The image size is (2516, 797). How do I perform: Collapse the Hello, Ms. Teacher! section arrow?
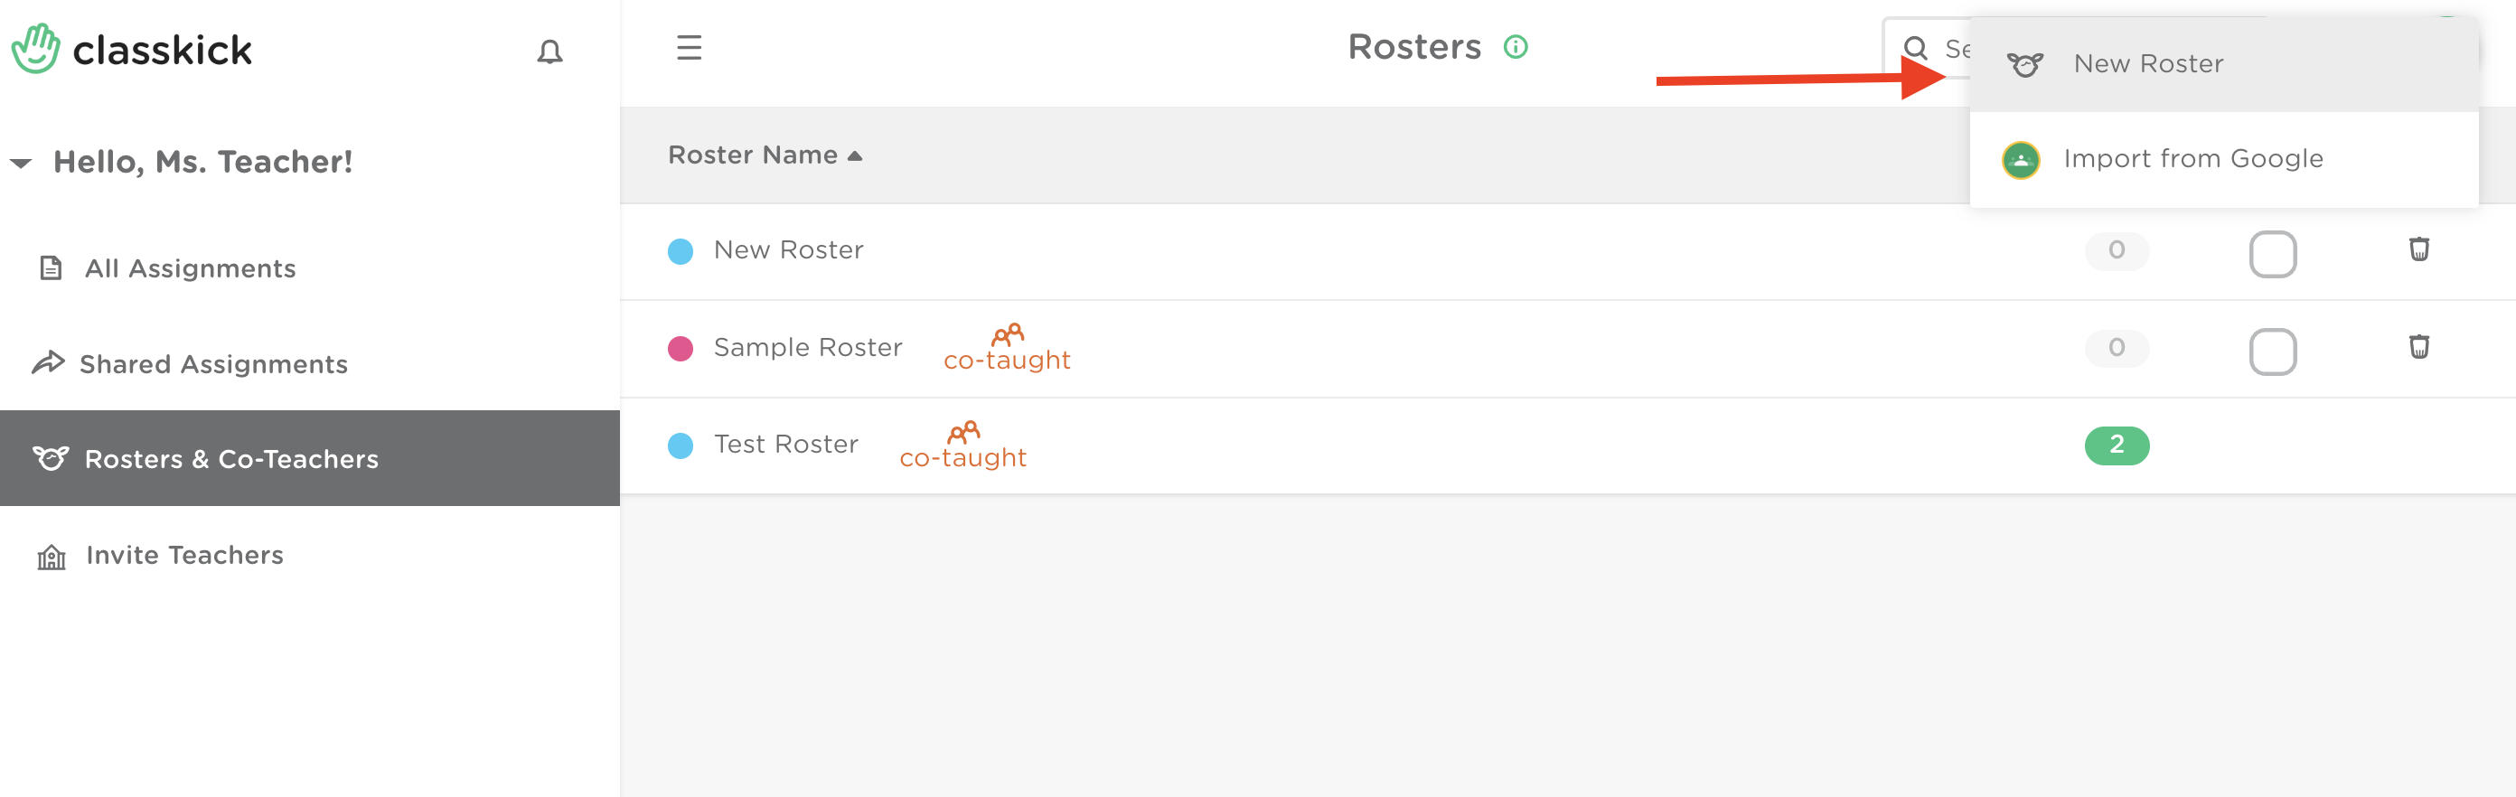pyautogui.click(x=21, y=162)
